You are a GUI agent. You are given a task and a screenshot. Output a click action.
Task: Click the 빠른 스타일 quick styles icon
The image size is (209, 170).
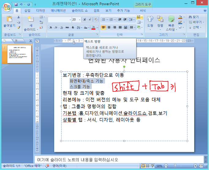(x=171, y=19)
